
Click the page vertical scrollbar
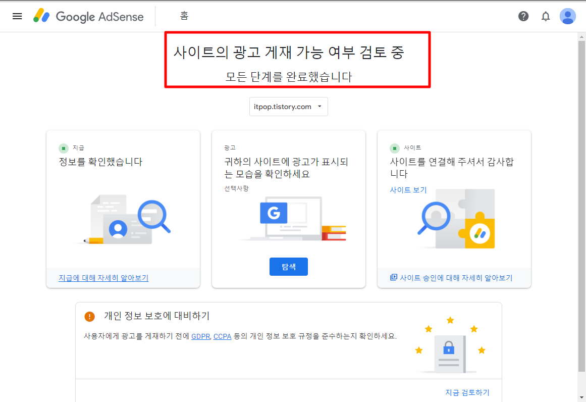pyautogui.click(x=581, y=206)
